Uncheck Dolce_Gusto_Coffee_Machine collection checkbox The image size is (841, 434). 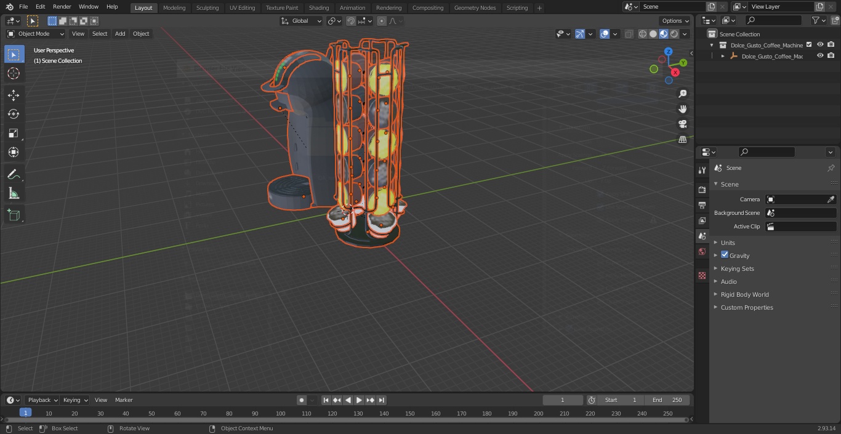(809, 45)
